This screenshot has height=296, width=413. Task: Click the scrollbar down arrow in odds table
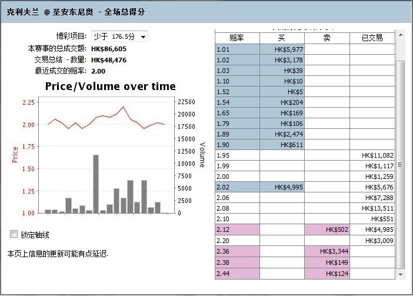coord(401,274)
